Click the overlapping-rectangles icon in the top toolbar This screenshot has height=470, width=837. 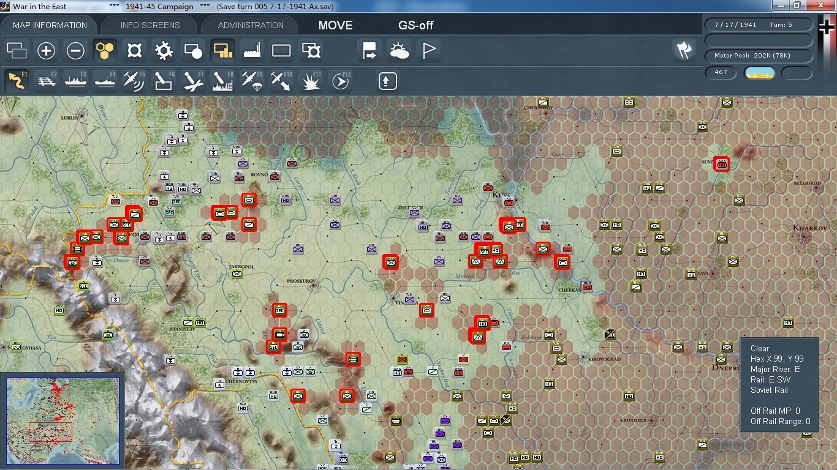pyautogui.click(x=17, y=51)
